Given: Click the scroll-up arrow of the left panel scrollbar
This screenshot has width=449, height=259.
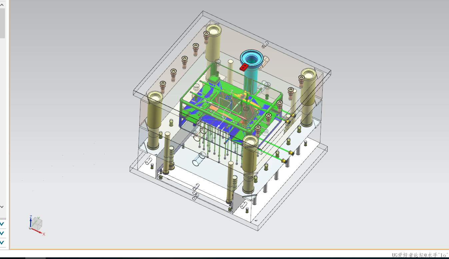Looking at the screenshot, I should click(2, 4).
